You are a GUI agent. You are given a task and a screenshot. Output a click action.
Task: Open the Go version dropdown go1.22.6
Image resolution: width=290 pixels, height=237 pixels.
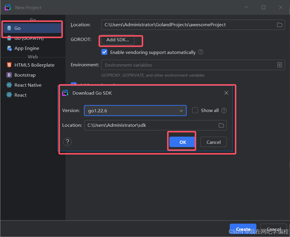tap(135, 111)
